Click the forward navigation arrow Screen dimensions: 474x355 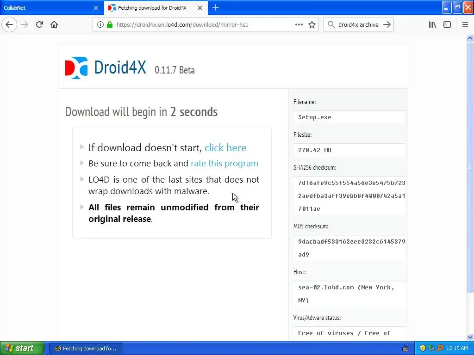25,24
